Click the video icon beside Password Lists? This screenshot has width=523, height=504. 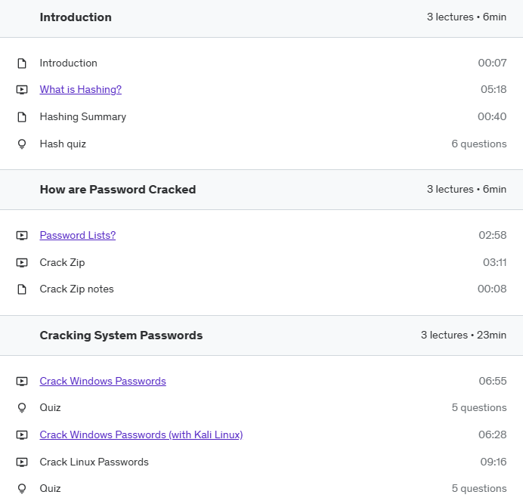point(22,236)
